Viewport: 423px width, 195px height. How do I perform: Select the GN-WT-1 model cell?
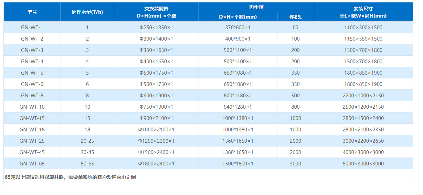(32, 28)
